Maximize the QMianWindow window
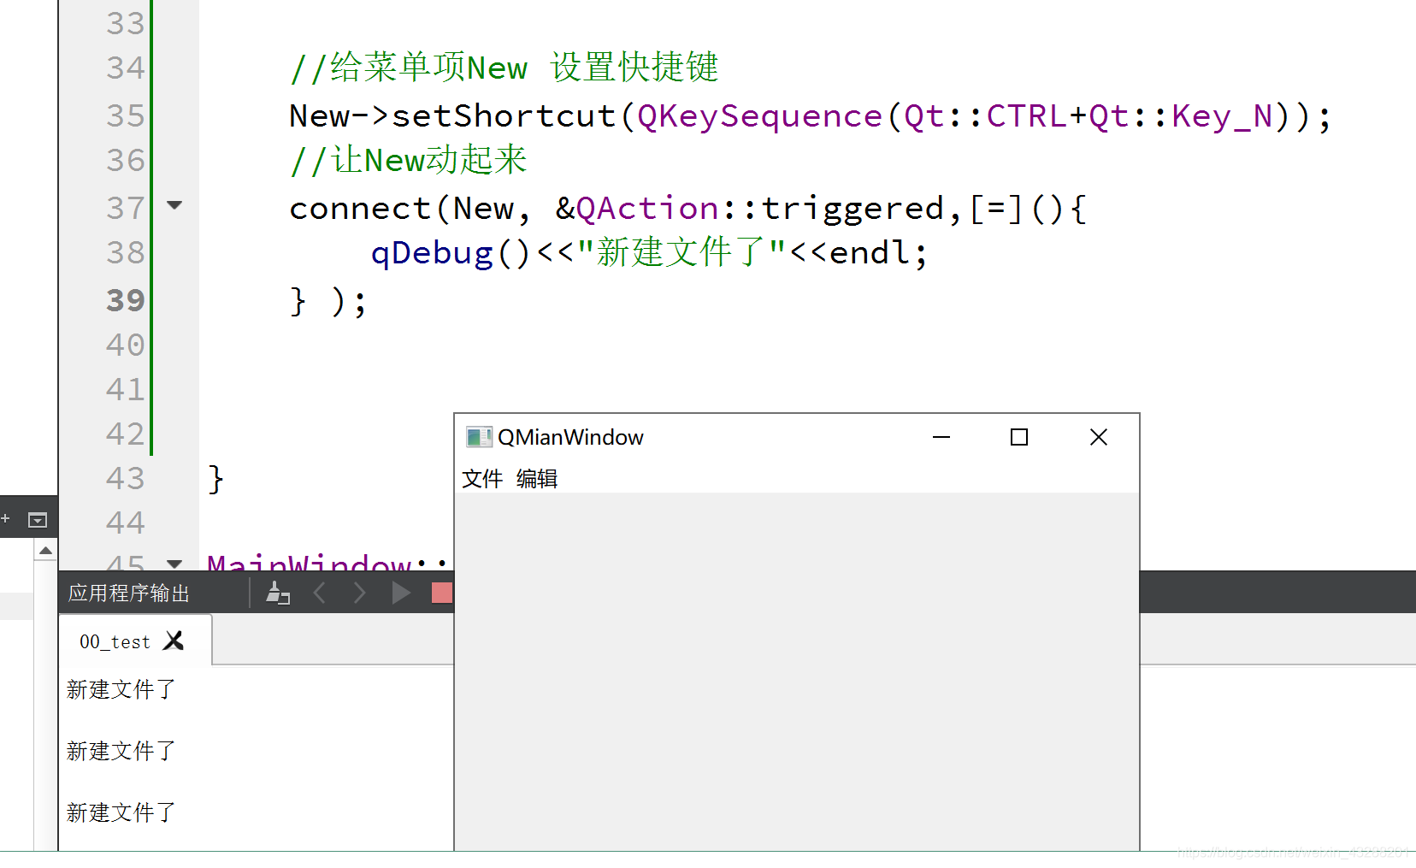 1019,437
